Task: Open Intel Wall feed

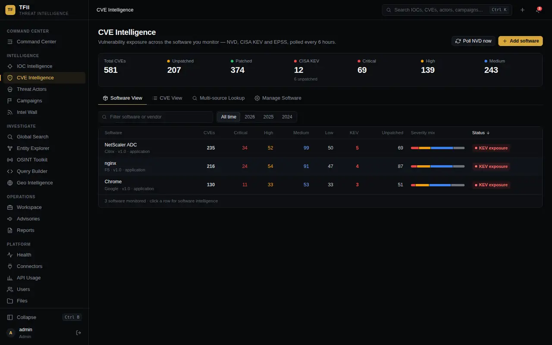Action: [x=44, y=113]
